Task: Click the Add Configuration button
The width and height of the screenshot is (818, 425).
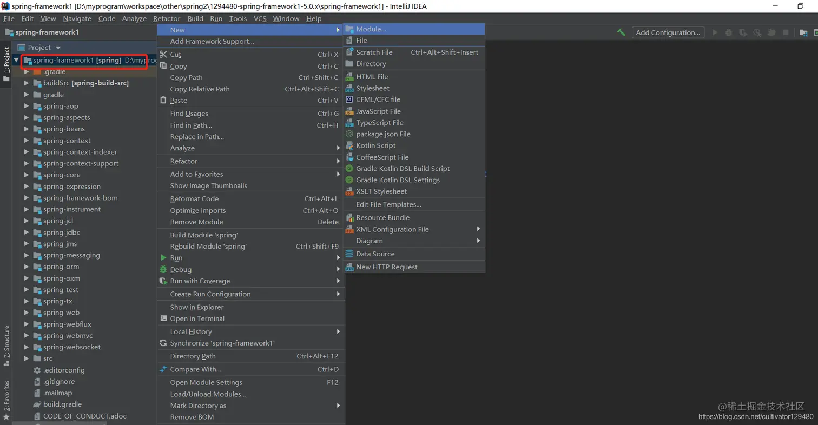Action: (x=668, y=32)
